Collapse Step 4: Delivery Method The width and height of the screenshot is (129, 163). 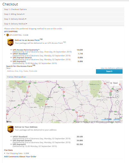point(15,24)
